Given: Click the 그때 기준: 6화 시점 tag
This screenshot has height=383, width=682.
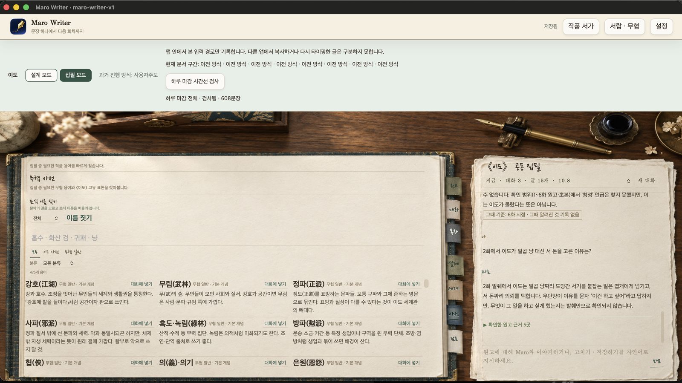Looking at the screenshot, I should (x=532, y=215).
